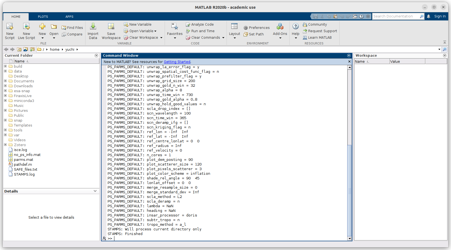451x250 pixels.
Task: Click the Help question mark icon
Action: 296,26
